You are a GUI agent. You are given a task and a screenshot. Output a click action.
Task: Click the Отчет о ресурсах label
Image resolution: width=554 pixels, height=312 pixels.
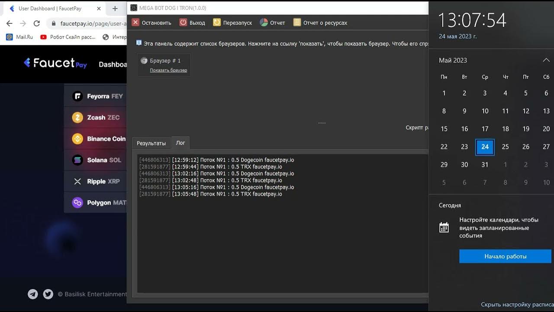(x=325, y=23)
